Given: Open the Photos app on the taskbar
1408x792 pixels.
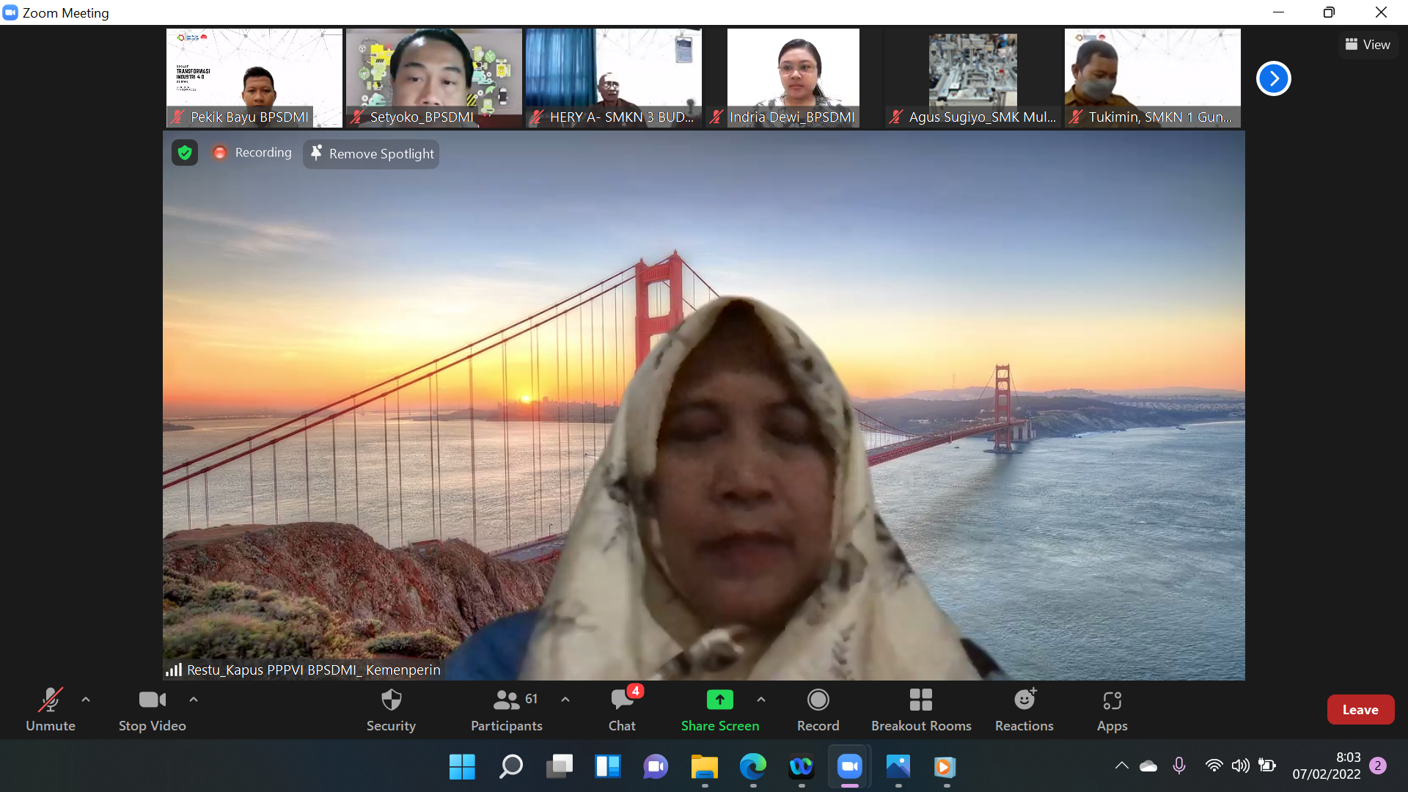Looking at the screenshot, I should [x=898, y=767].
